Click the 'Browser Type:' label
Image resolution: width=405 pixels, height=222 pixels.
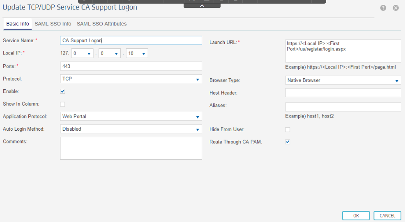(224, 80)
